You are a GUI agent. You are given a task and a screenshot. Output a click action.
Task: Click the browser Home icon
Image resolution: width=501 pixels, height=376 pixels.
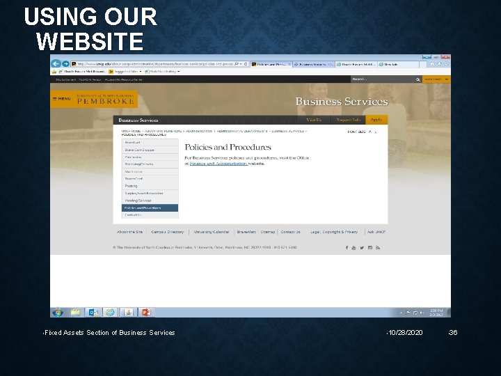[x=432, y=64]
